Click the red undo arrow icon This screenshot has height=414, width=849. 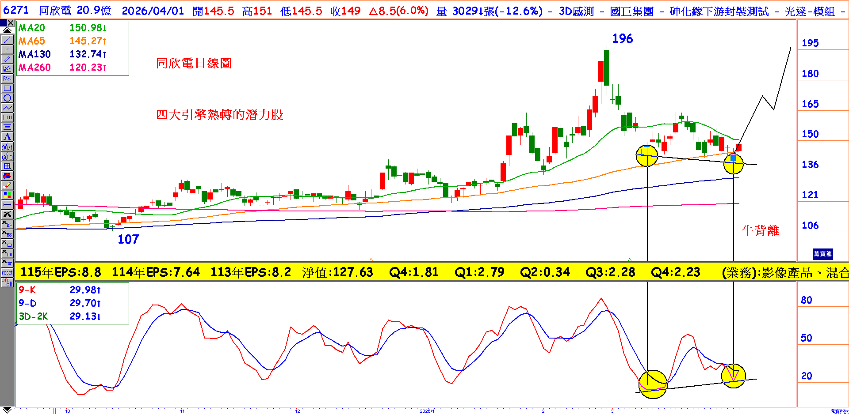click(7, 176)
